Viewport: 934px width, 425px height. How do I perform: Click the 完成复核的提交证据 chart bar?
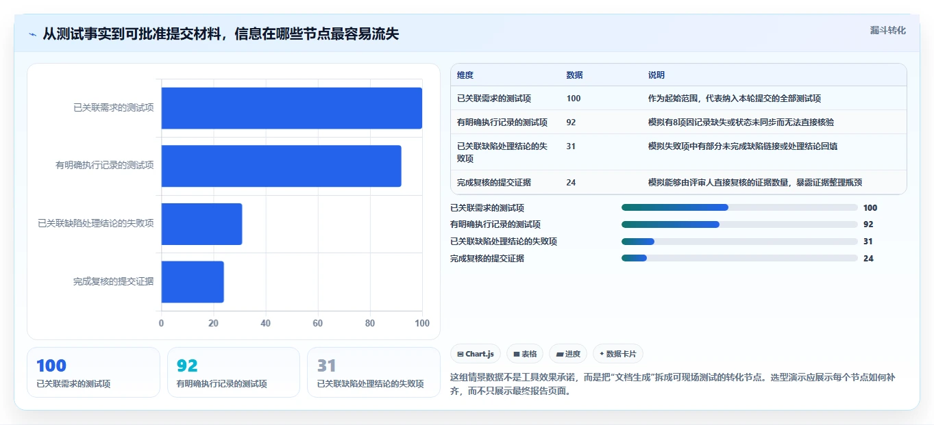click(193, 281)
